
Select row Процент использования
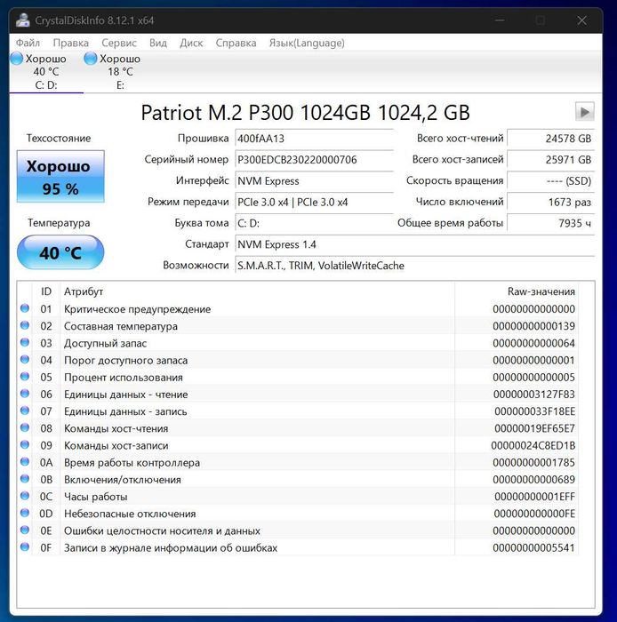(x=298, y=377)
